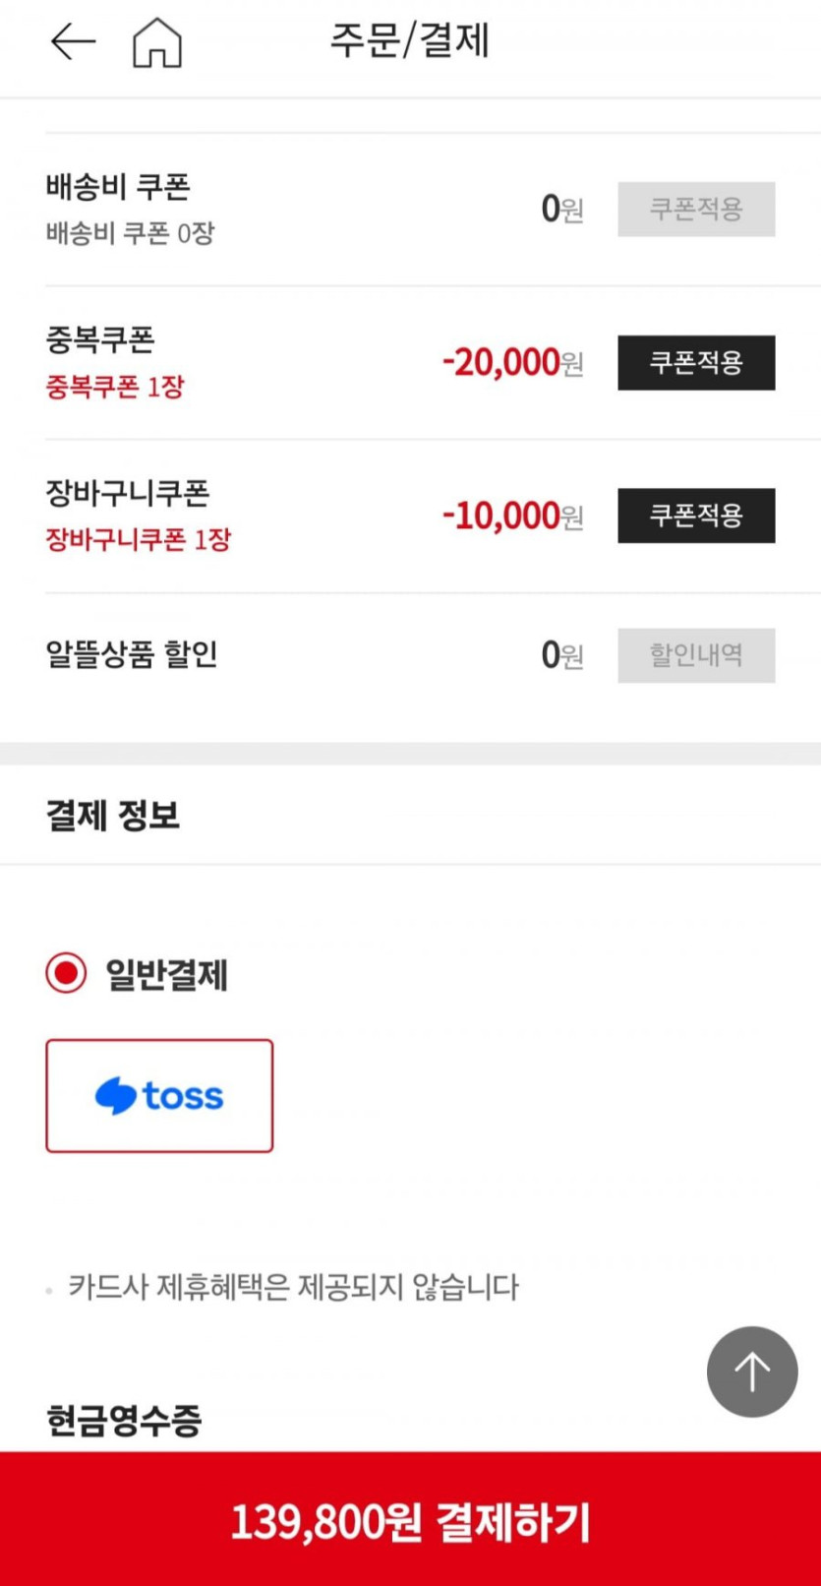This screenshot has width=821, height=1586.
Task: Tap the 카드사 제휴혜택 notice text
Action: (293, 1287)
